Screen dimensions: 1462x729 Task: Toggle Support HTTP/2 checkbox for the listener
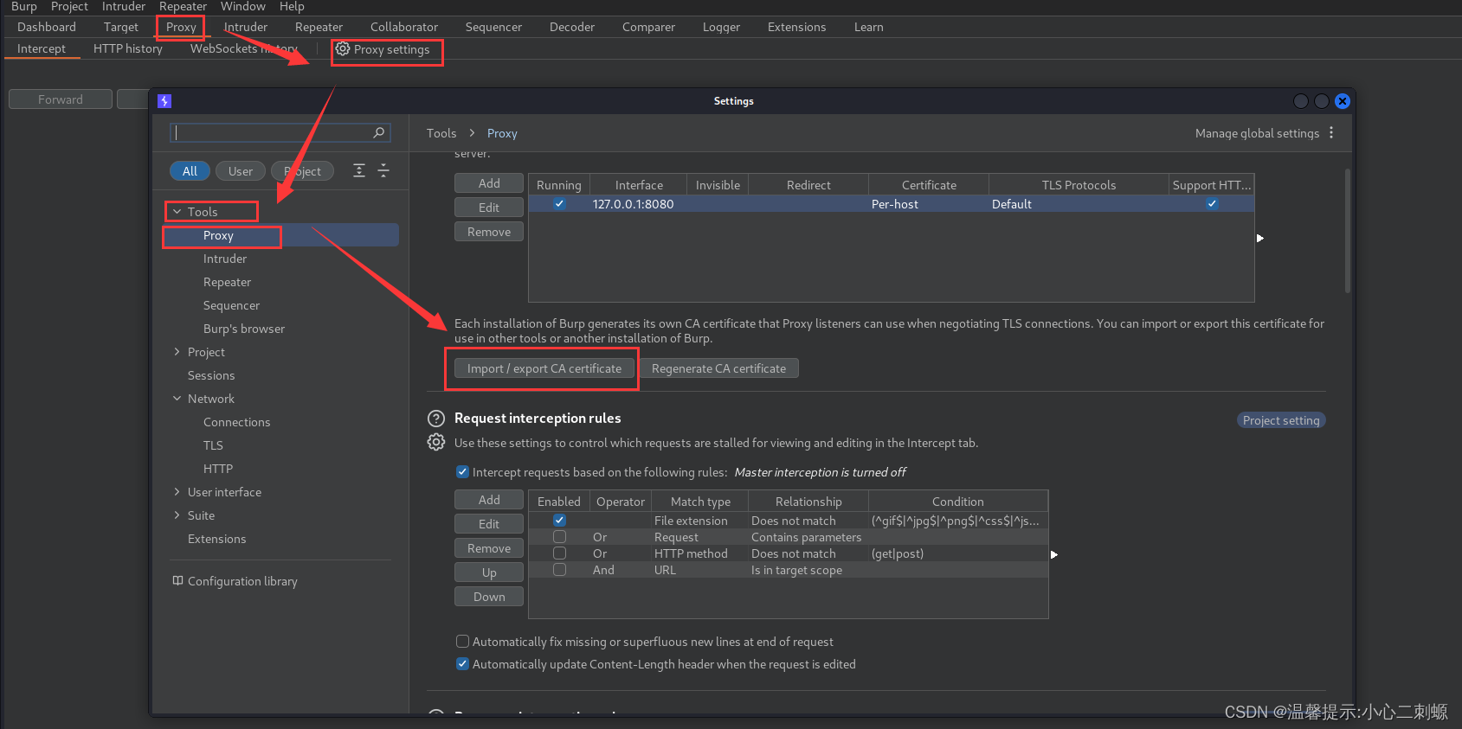click(1212, 204)
